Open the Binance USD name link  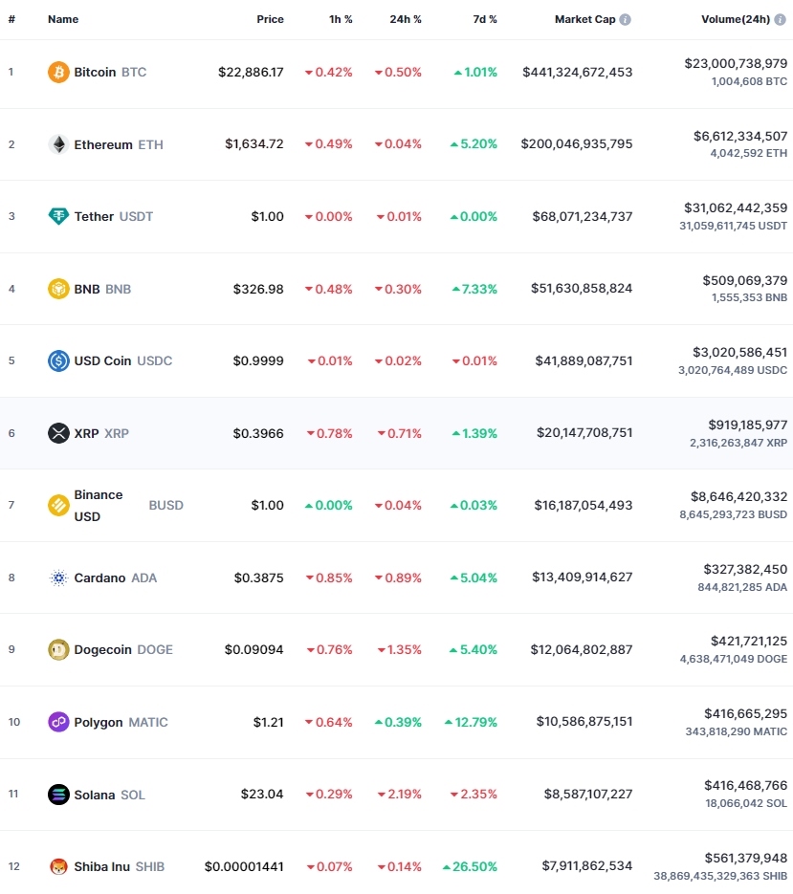pyautogui.click(x=99, y=505)
